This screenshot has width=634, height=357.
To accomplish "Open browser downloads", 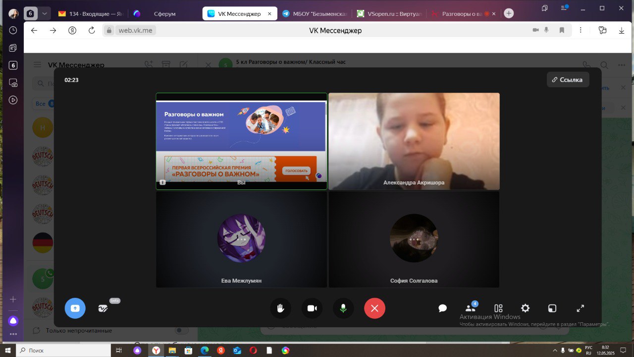I will [622, 30].
